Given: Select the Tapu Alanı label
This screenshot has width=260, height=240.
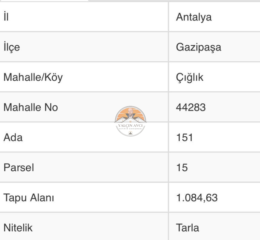Looking at the screenshot, I should tap(29, 198).
